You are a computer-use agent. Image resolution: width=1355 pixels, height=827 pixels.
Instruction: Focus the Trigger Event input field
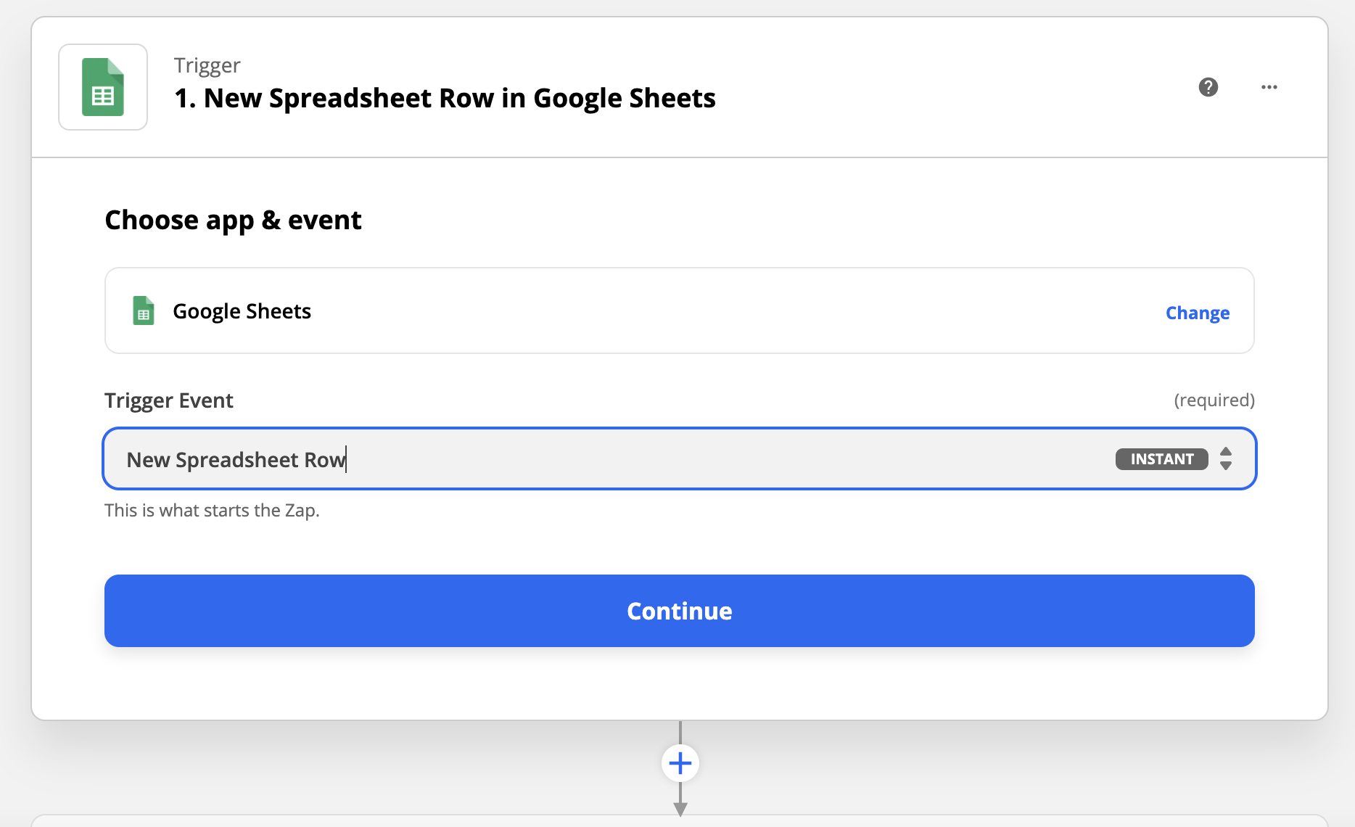click(x=679, y=458)
